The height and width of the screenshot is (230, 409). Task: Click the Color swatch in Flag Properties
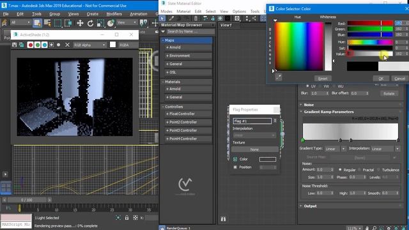(267, 159)
